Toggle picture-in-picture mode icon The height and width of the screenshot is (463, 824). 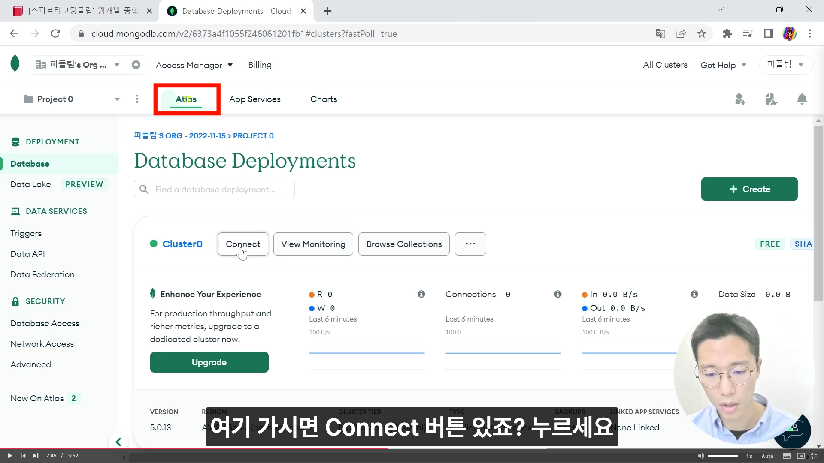pyautogui.click(x=800, y=456)
